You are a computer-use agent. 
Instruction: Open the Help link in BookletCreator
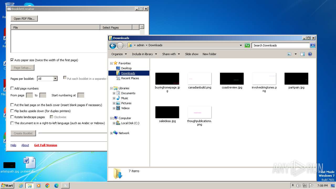[13, 145]
